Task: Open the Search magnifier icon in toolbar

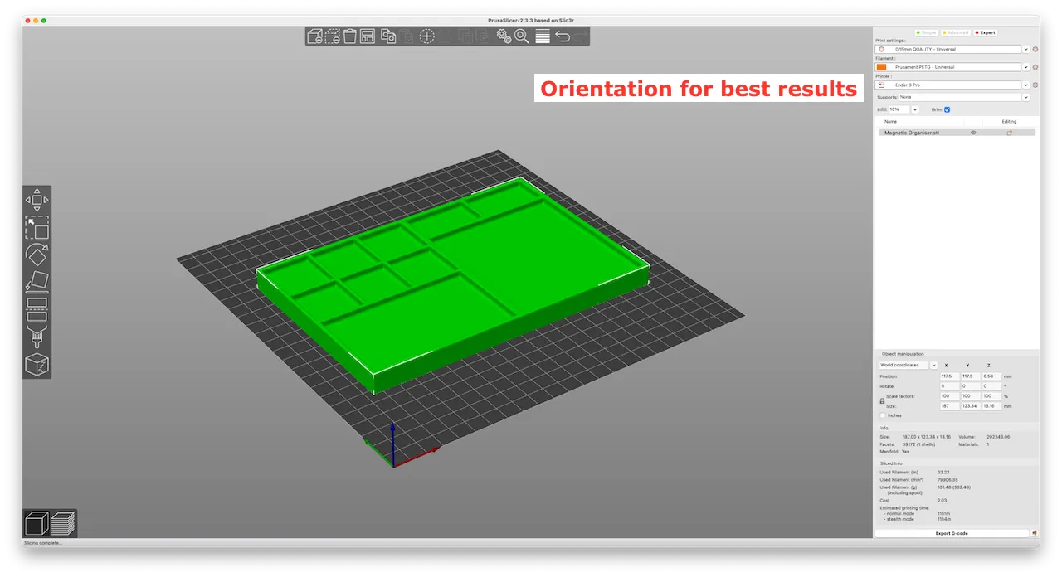Action: pyautogui.click(x=522, y=36)
